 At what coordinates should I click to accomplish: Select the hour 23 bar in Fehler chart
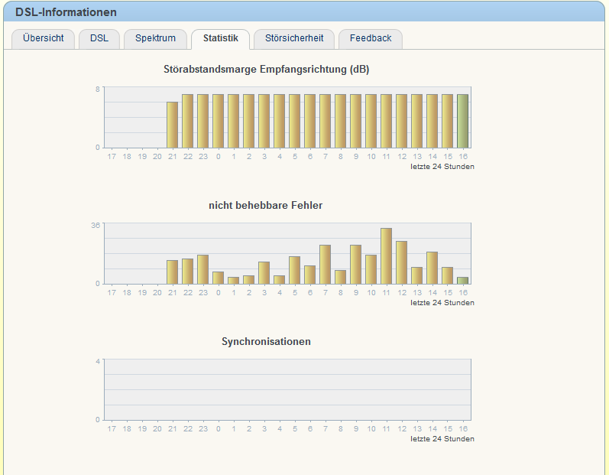[202, 269]
